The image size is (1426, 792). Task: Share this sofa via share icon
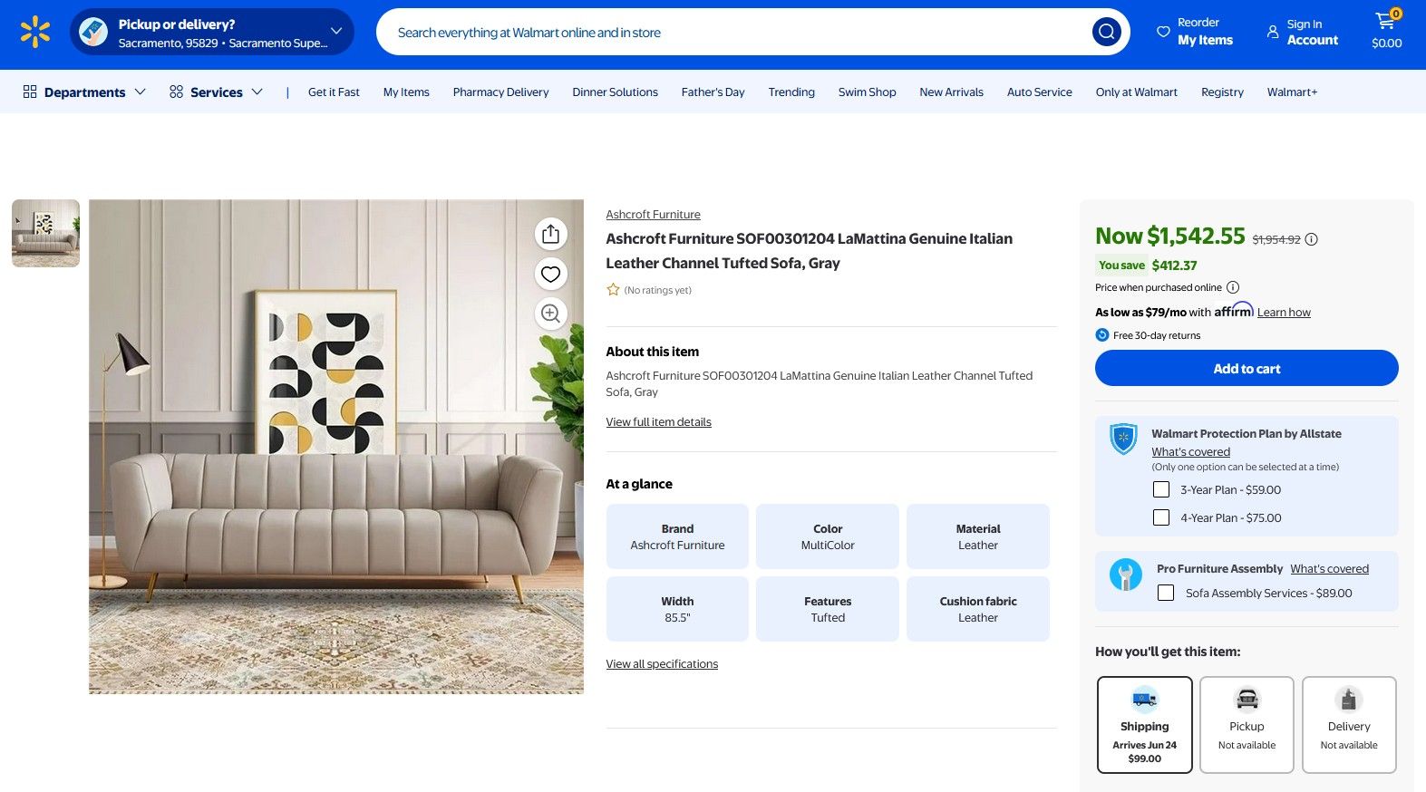coord(550,235)
